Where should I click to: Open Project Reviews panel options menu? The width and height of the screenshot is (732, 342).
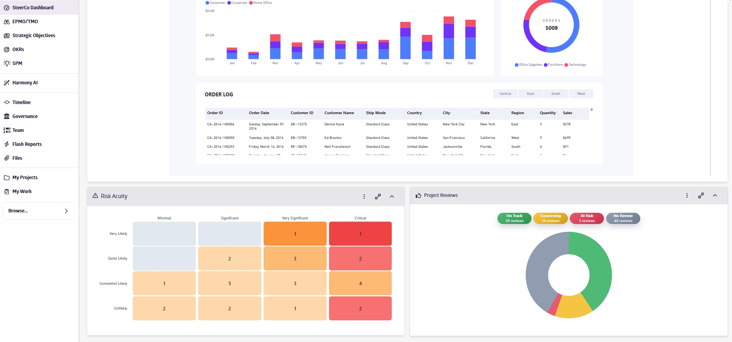click(x=687, y=195)
